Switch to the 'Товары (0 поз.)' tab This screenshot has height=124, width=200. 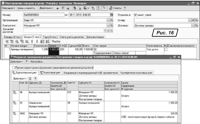click(12, 37)
